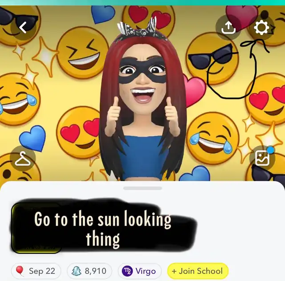Tap the + Join School button
This screenshot has width=285, height=281.
198,271
